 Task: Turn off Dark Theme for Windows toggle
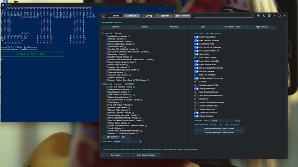(196, 40)
